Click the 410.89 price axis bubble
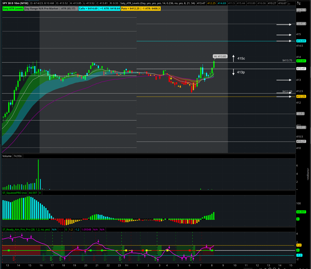This screenshot has height=269, width=311. 301,127
